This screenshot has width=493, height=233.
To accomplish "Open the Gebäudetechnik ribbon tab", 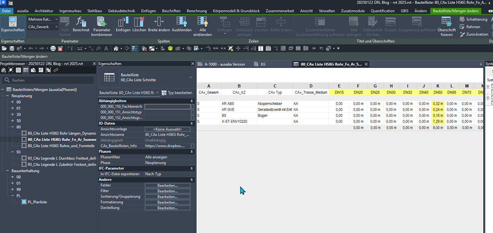I will click(121, 11).
